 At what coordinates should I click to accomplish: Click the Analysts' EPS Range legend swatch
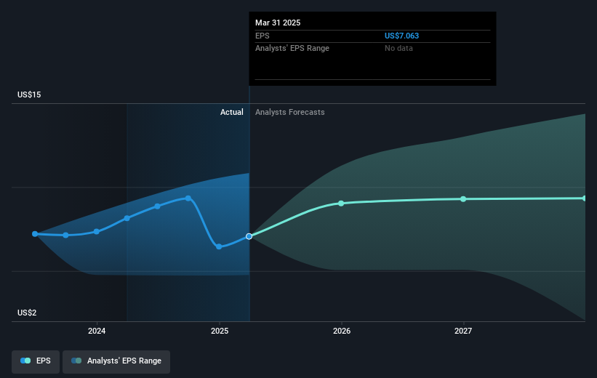[x=76, y=361]
